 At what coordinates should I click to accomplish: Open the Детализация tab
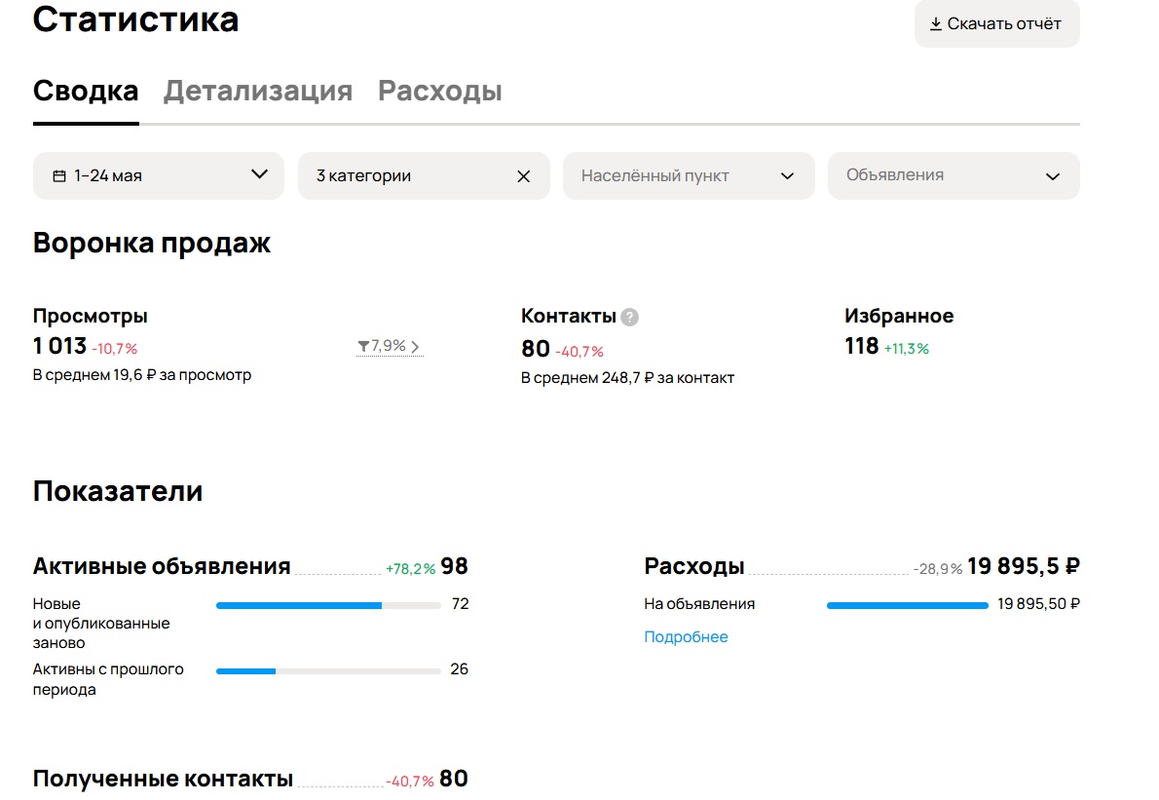(x=258, y=91)
